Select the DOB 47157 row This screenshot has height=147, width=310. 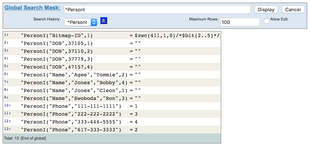point(112,67)
